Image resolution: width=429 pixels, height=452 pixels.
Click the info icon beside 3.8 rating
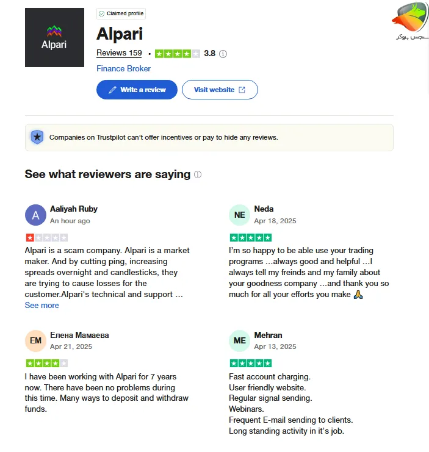coord(223,54)
